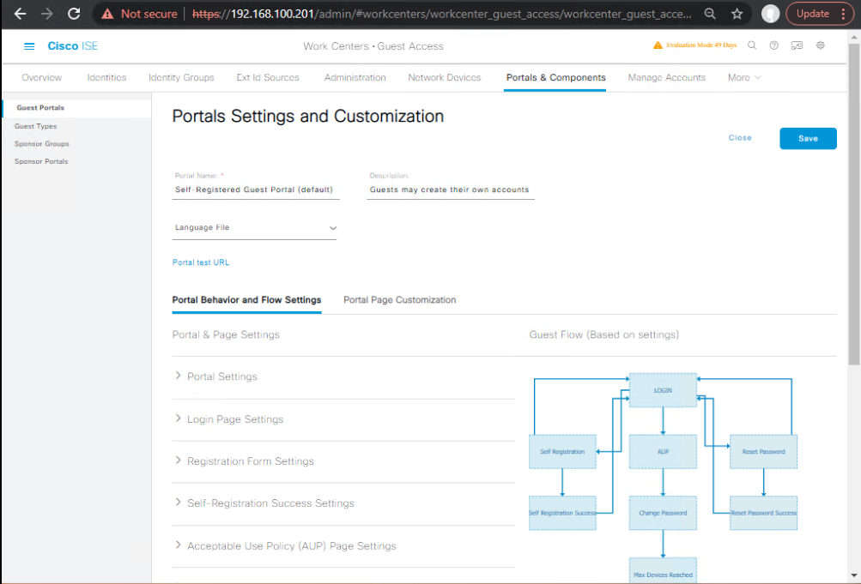Screen dimensions: 861x584
Task: Click the Reset Password flow box
Action: click(x=763, y=452)
